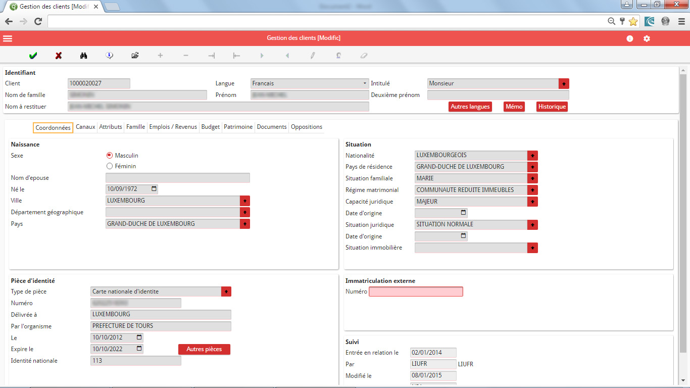Click the Immatriculation externe Numéro field

pyautogui.click(x=416, y=292)
